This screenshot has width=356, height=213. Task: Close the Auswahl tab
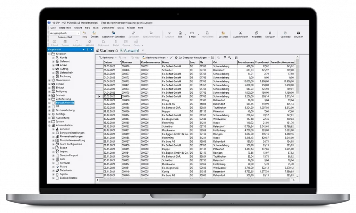[143, 50]
